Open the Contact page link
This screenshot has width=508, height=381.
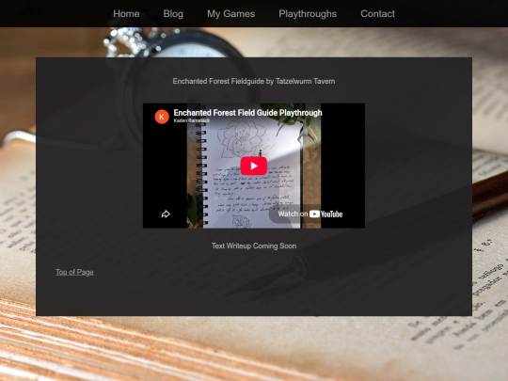[x=377, y=13]
